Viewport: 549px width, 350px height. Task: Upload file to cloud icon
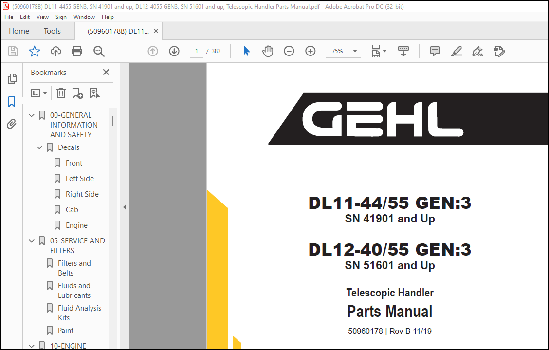(x=55, y=51)
